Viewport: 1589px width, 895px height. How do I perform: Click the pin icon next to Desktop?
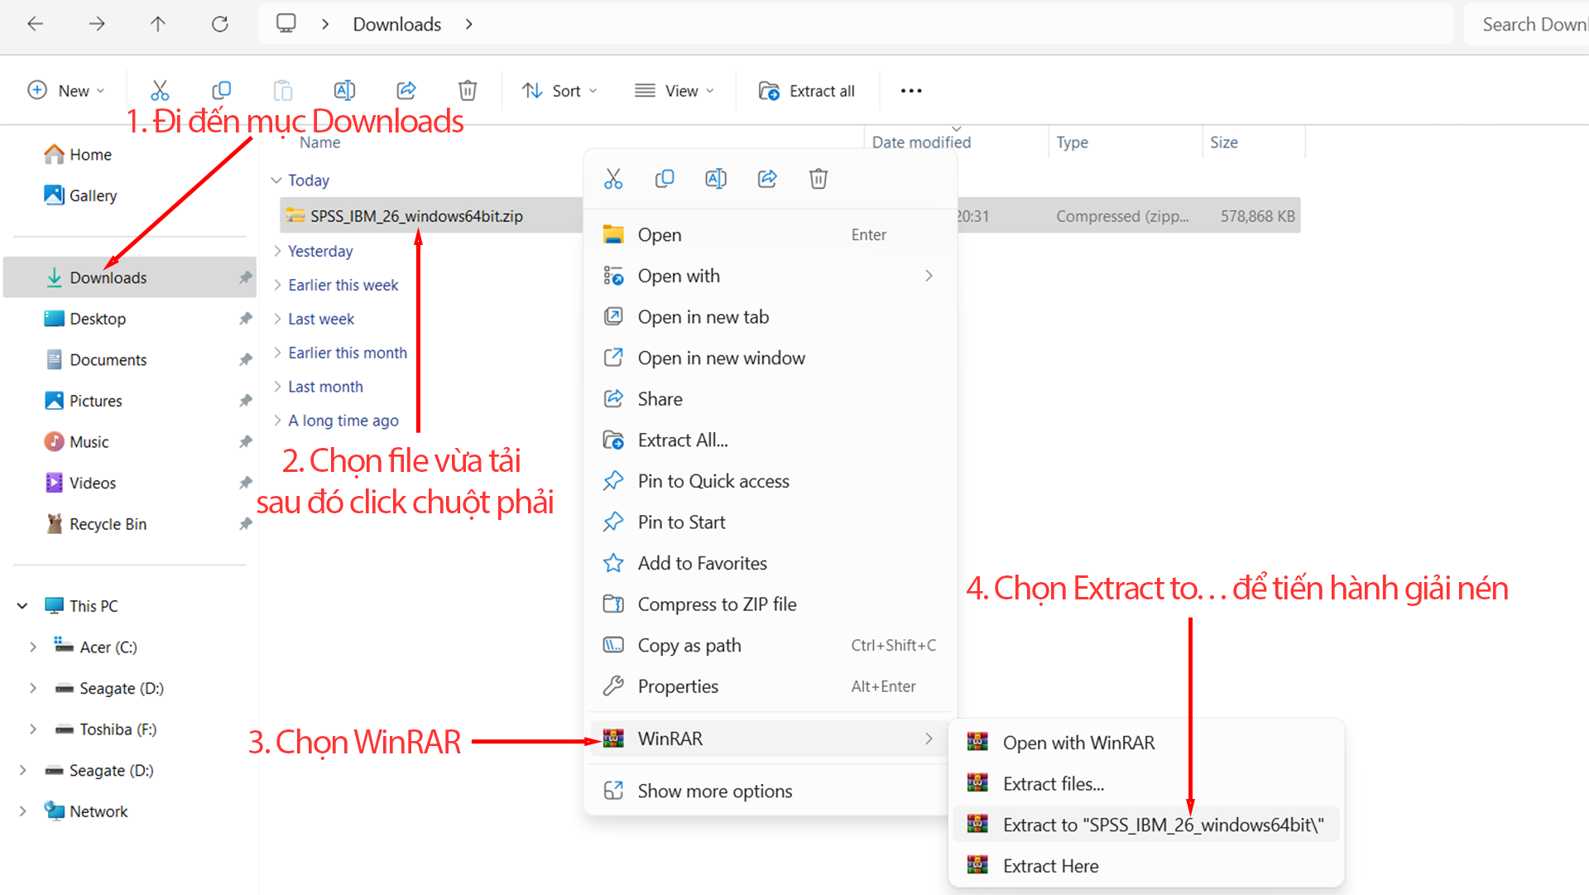click(245, 319)
